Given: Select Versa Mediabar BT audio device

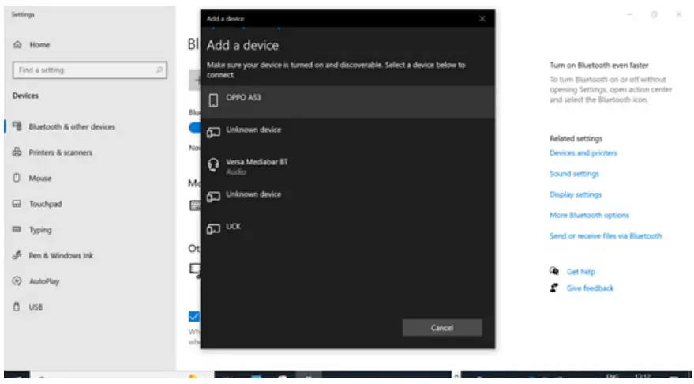Looking at the screenshot, I should [x=347, y=166].
